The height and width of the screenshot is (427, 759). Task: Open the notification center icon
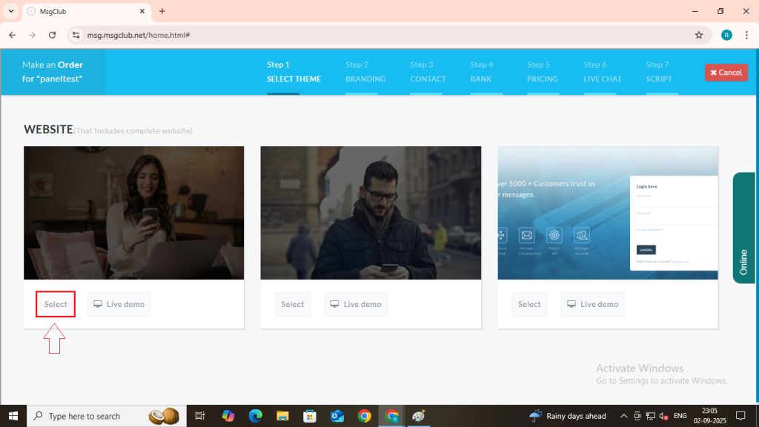(740, 416)
